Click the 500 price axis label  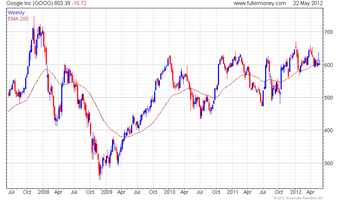[x=328, y=98]
